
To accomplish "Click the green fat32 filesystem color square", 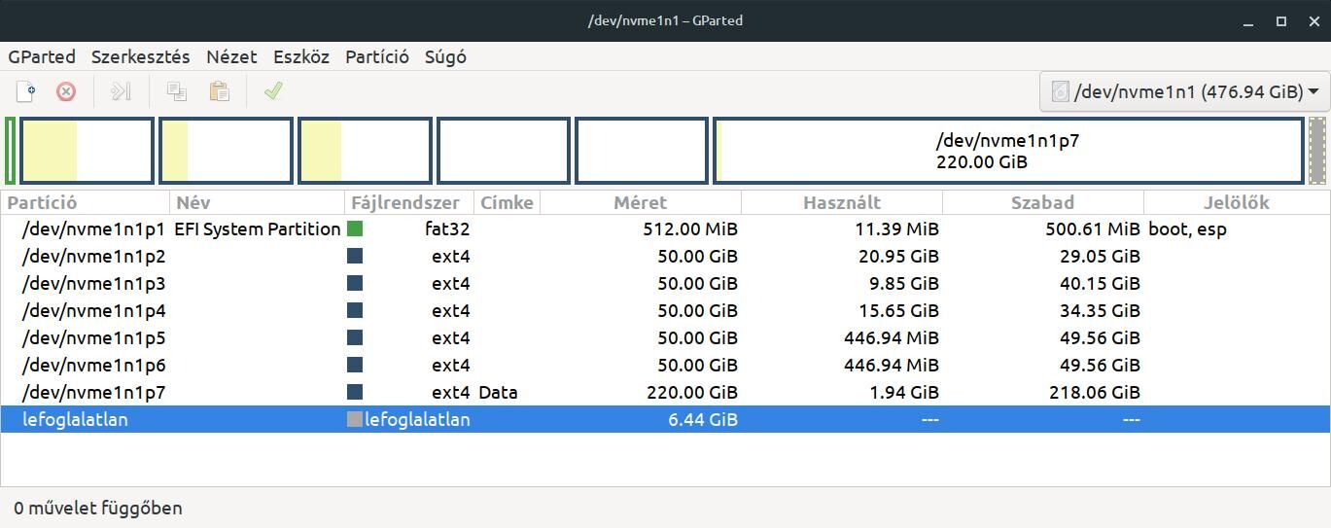I will coord(355,229).
